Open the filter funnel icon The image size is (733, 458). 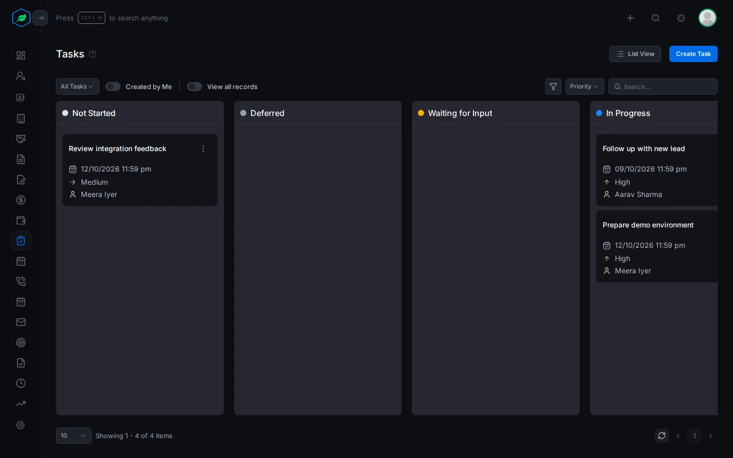(553, 87)
